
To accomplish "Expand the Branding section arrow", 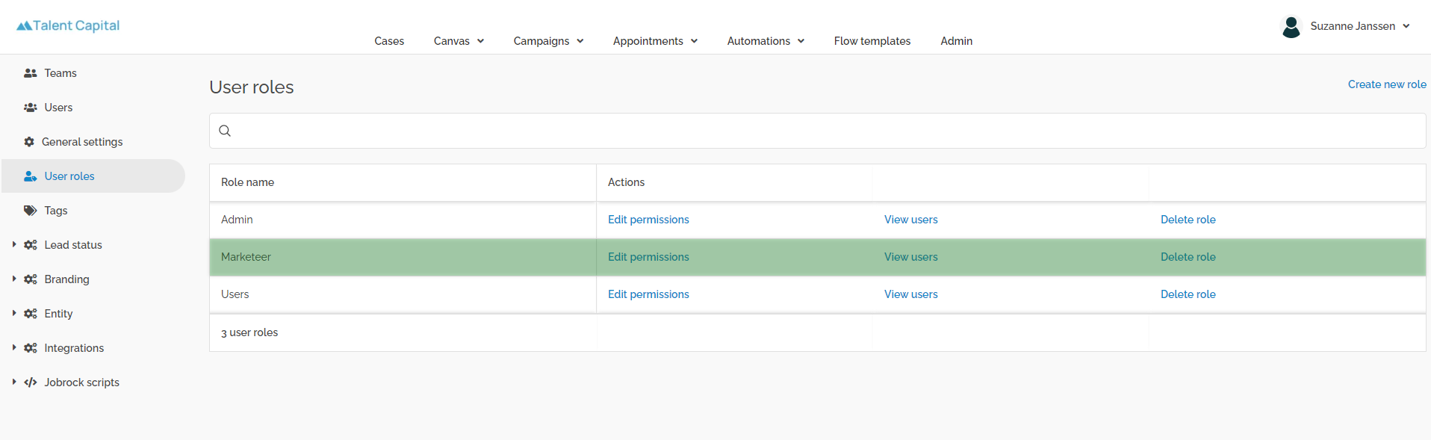I will tap(14, 279).
